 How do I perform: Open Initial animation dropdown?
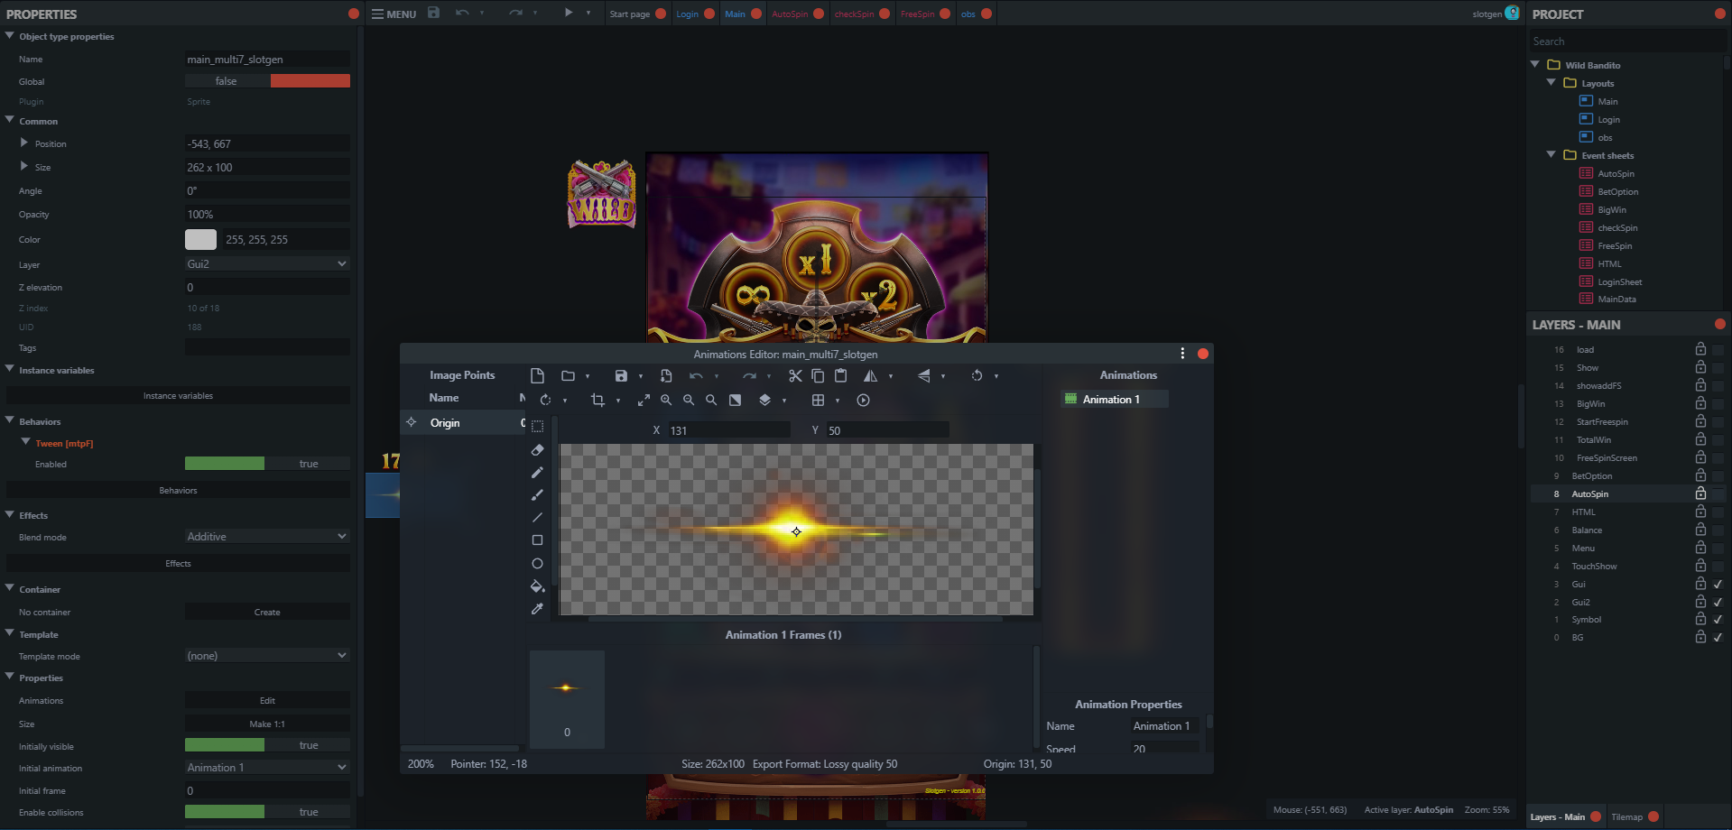pyautogui.click(x=267, y=768)
